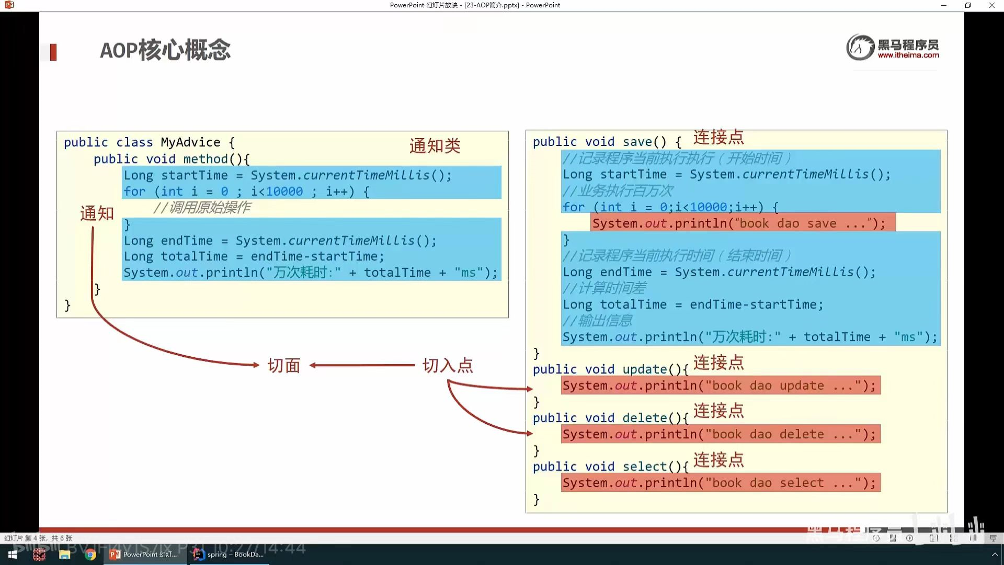Switch to Slide Sorter view icon
The image size is (1004, 565).
953,538
